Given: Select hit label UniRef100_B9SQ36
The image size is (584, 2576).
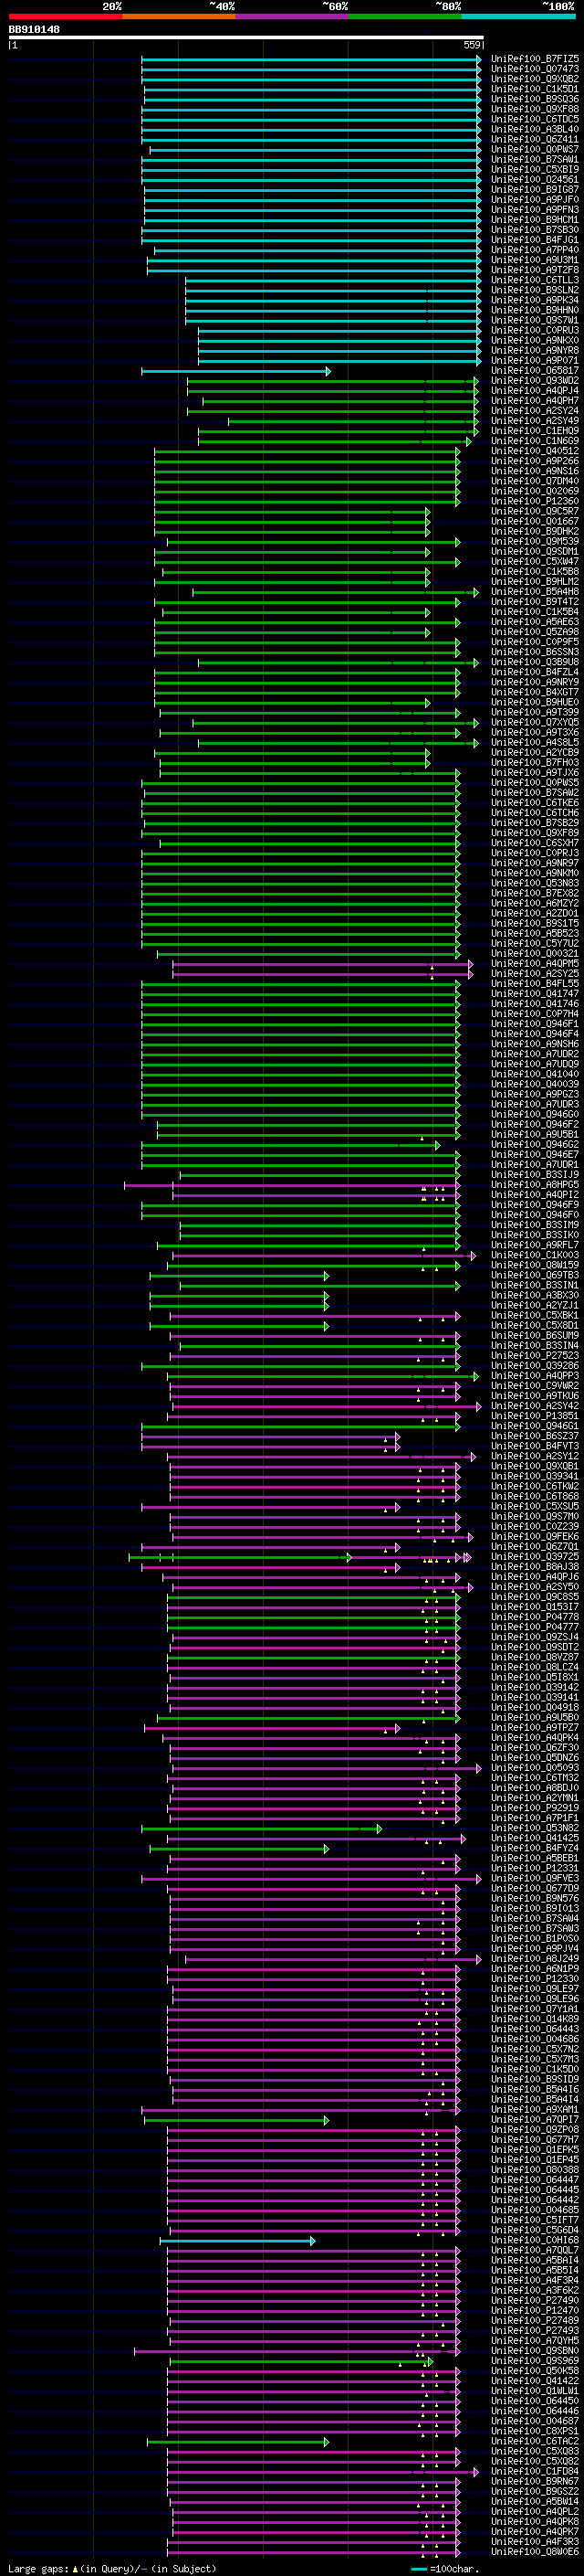Looking at the screenshot, I should pos(535,99).
